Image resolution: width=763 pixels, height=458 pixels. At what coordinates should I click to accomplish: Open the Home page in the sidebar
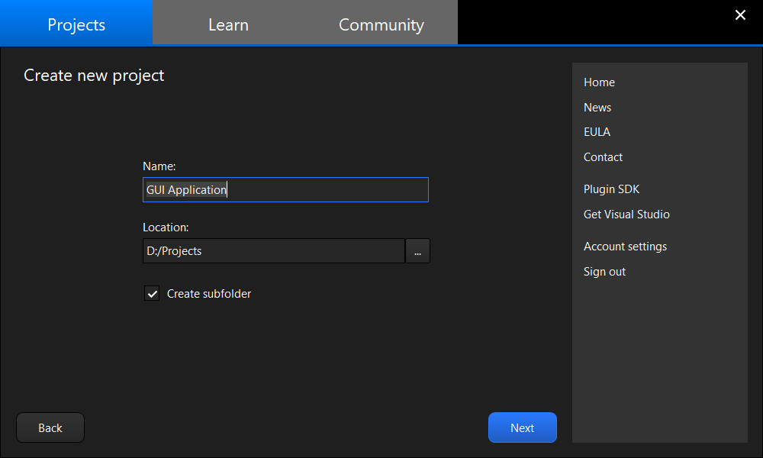(x=599, y=82)
